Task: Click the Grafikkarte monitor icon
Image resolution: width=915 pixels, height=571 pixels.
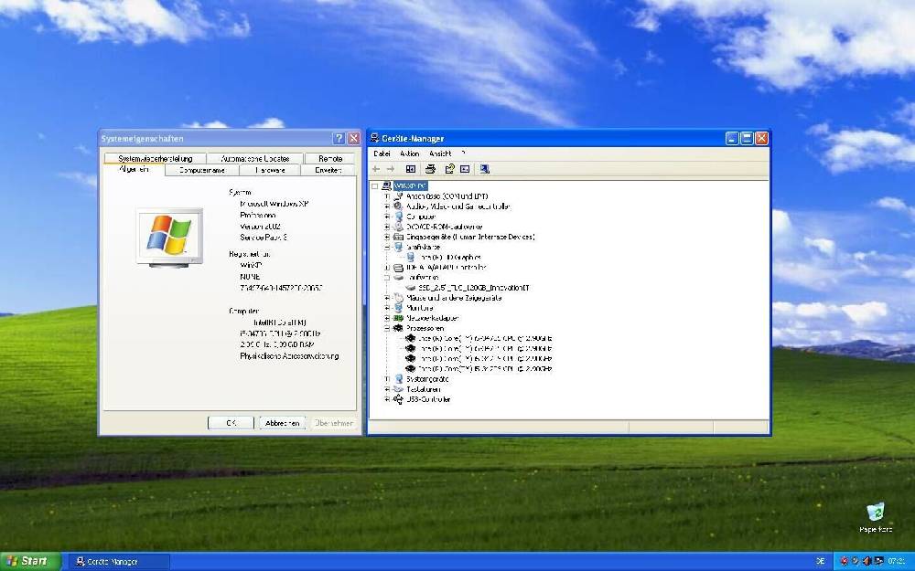Action: [398, 247]
